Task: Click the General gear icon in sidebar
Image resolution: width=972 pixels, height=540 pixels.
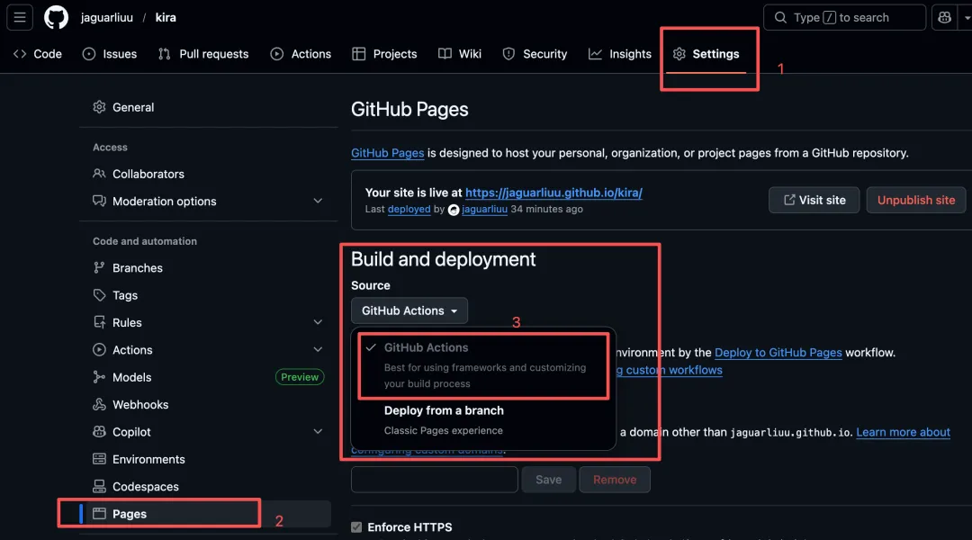Action: (x=99, y=106)
